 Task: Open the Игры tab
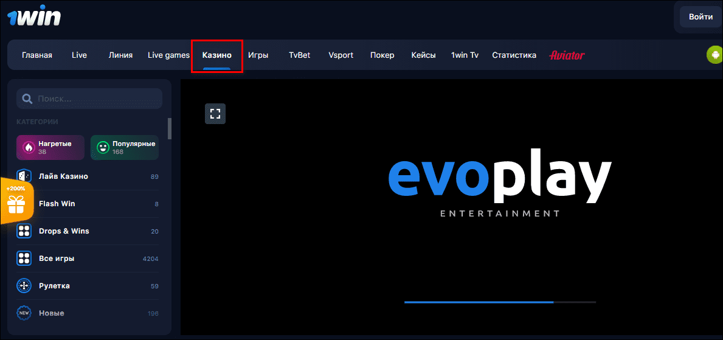(258, 55)
